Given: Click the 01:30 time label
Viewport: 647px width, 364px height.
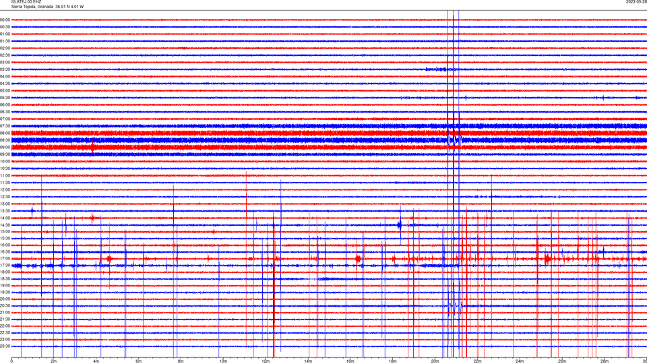Looking at the screenshot, I should coord(5,41).
